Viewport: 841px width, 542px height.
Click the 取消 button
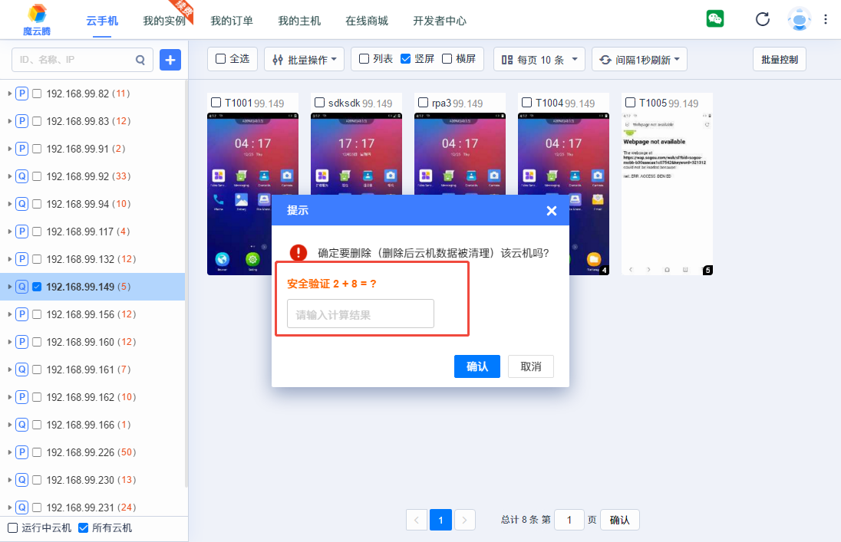(x=530, y=366)
